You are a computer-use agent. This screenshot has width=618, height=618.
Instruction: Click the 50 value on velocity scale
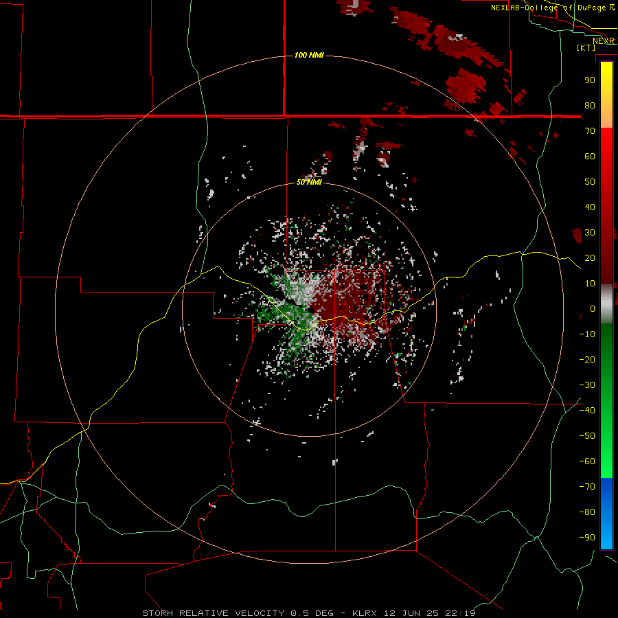[590, 182]
